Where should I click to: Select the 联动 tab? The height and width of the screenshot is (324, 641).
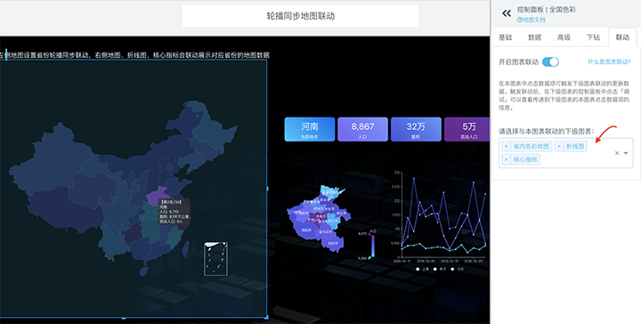point(622,37)
